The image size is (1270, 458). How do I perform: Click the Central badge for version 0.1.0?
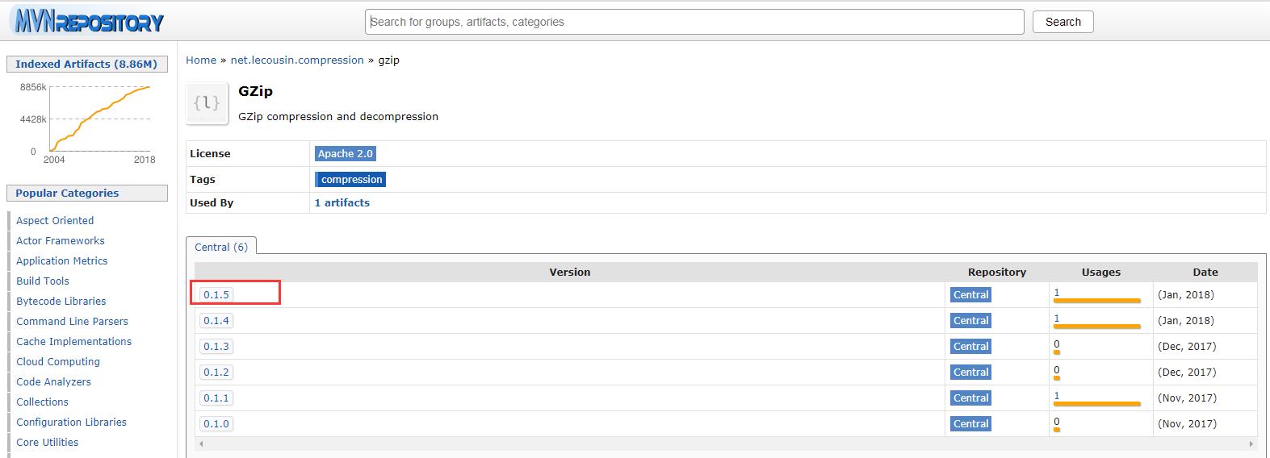(x=970, y=424)
